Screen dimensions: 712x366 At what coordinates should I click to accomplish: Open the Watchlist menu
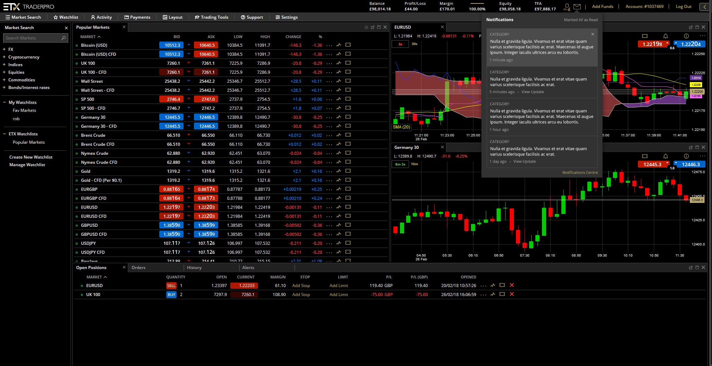[66, 17]
